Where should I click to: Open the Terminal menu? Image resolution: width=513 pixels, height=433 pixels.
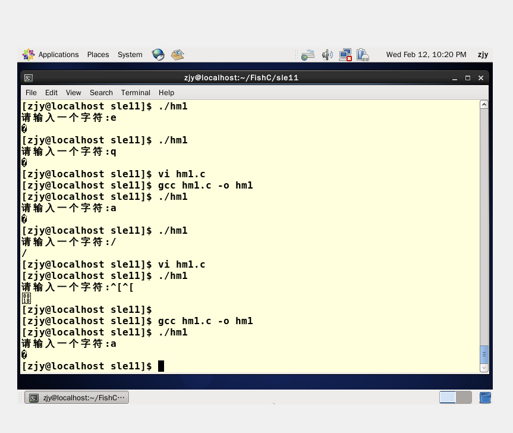(x=136, y=93)
